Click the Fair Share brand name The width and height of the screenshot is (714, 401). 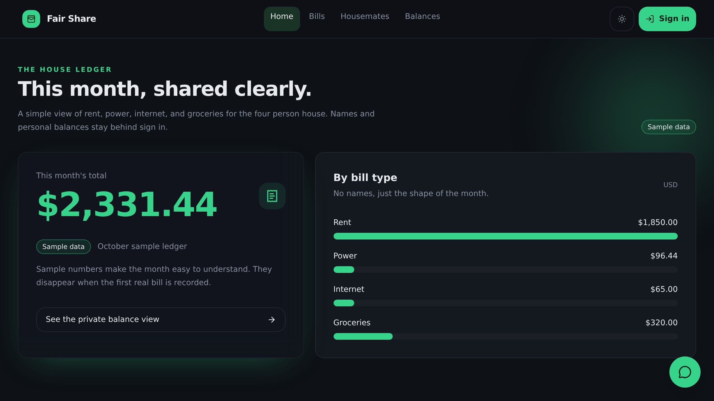[x=71, y=19]
